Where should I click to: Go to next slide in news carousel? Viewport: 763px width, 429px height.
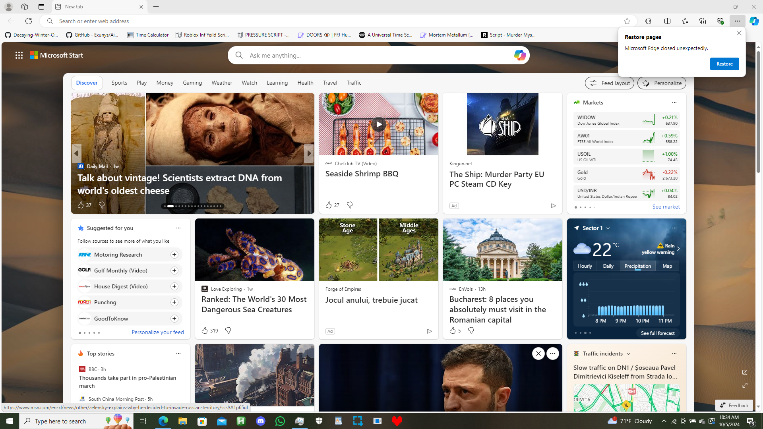click(x=308, y=153)
